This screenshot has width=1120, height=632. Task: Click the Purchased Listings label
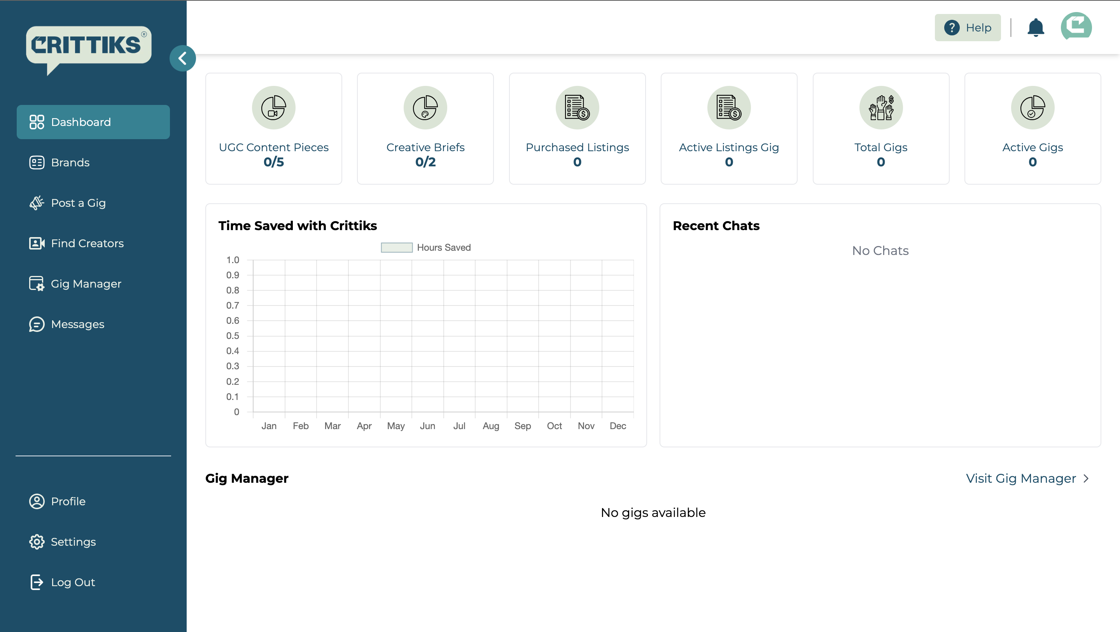577,148
